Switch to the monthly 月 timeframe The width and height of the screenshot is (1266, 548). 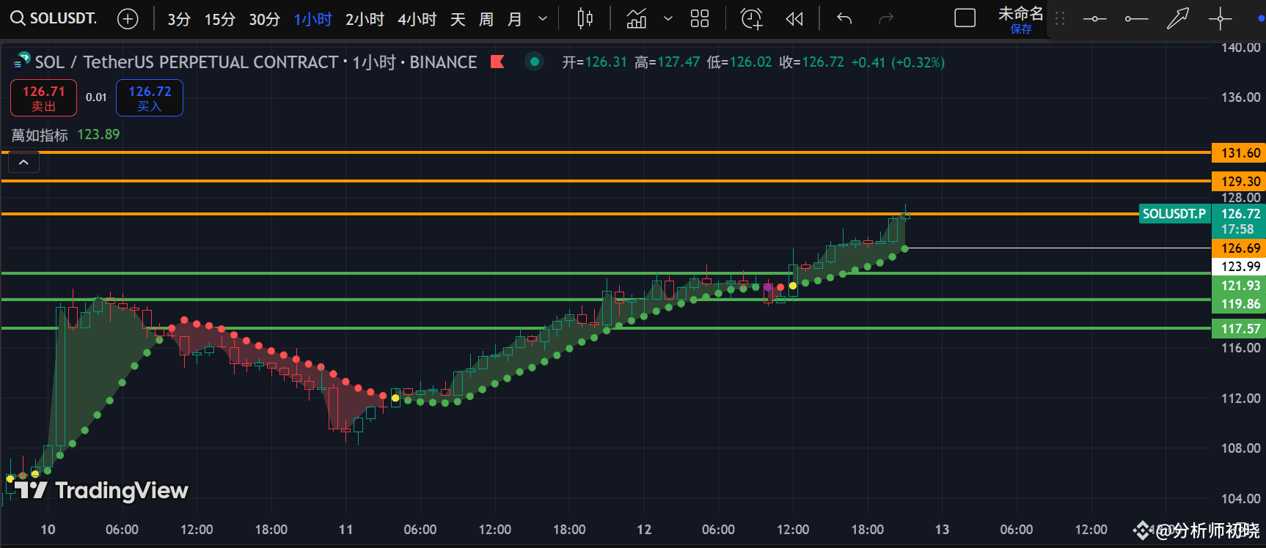515,19
